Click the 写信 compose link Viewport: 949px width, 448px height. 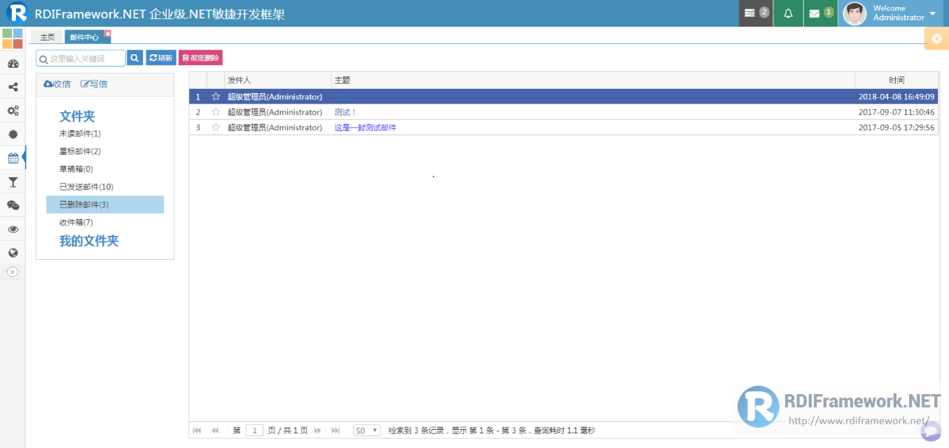pyautogui.click(x=95, y=84)
